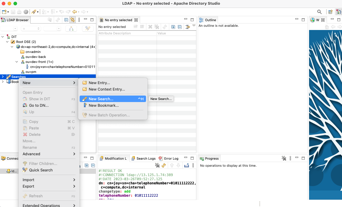342x207 pixels.
Task: Open the Extended Operations submenu
Action: pos(49,206)
